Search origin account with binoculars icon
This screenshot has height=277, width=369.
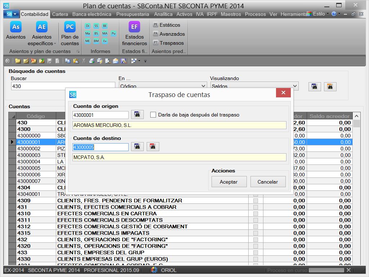[x=137, y=115]
